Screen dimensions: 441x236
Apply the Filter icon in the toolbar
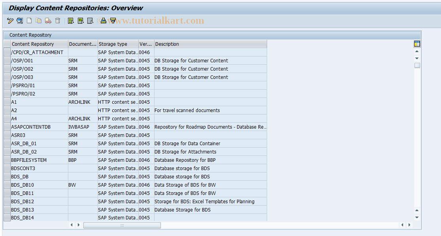(x=113, y=21)
